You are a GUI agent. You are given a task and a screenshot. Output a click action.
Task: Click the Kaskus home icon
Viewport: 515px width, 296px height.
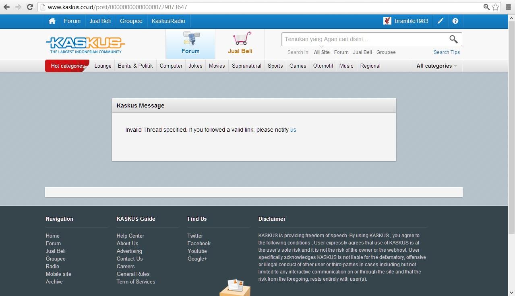coord(52,21)
